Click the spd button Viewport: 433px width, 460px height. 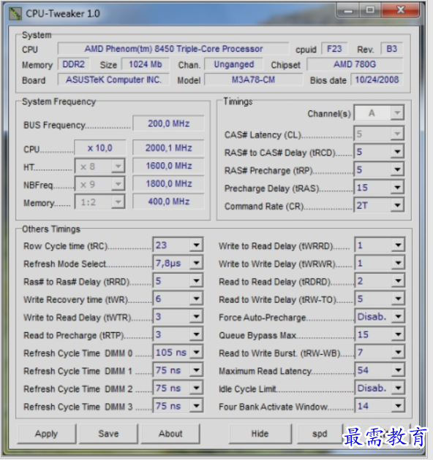320,434
